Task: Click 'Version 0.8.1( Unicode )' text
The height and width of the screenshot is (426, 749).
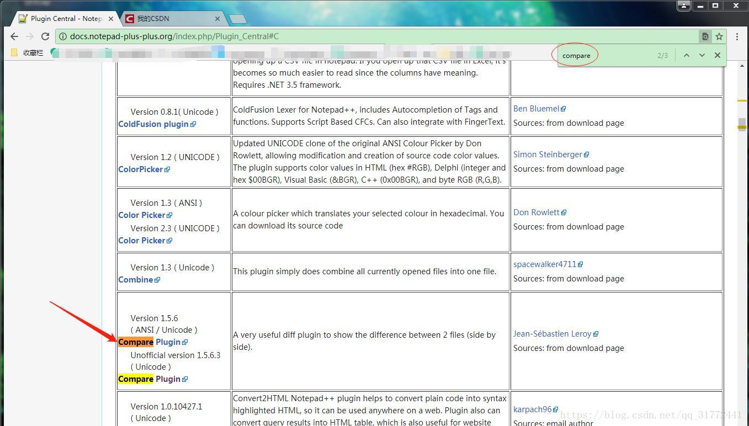Action: click(174, 112)
